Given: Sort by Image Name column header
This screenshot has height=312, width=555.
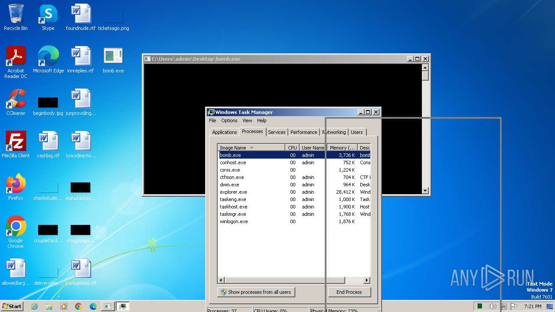Looking at the screenshot, I should pyautogui.click(x=251, y=148).
